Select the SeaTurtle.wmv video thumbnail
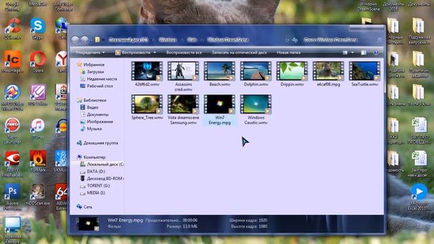Screen dimensions: 434x244 point(365,71)
